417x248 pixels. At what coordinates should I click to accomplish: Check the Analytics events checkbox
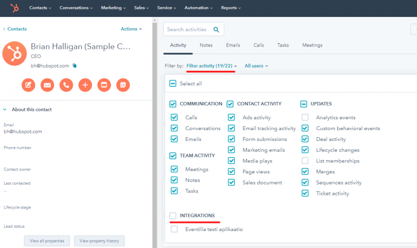pos(305,117)
